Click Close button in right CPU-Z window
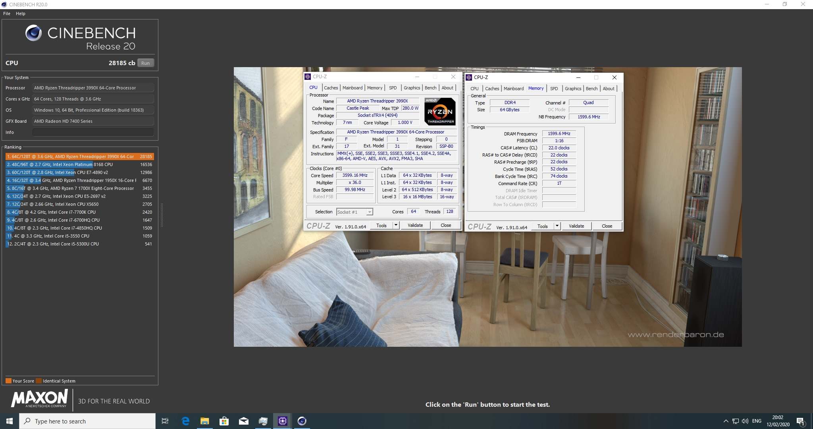This screenshot has width=813, height=429. [607, 226]
